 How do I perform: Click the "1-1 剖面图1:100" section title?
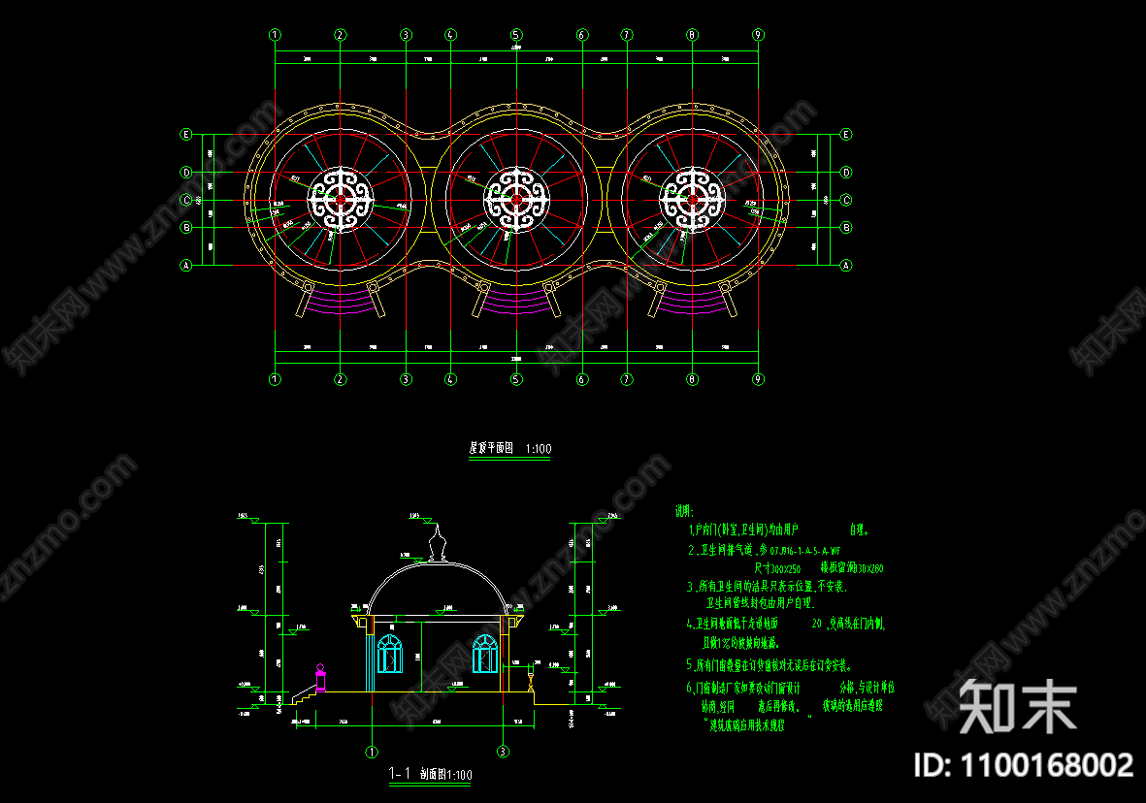[430, 774]
